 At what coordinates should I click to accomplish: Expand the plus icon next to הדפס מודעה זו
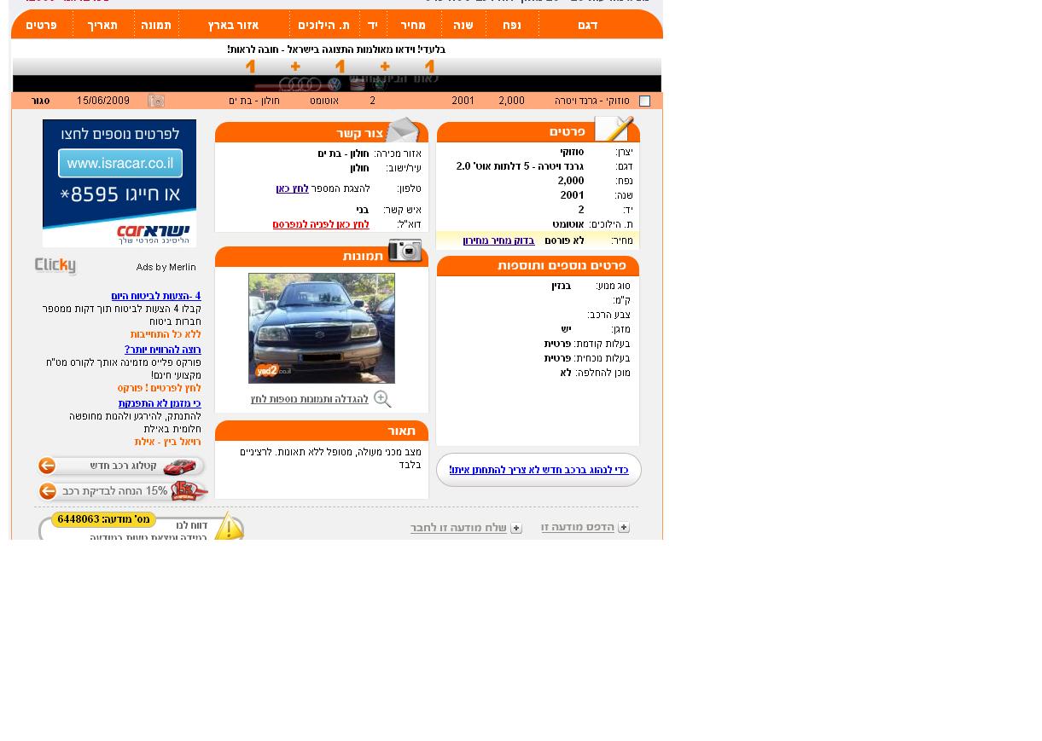point(624,528)
